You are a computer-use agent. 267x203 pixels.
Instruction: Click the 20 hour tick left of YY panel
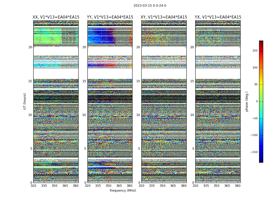(x=84, y=47)
